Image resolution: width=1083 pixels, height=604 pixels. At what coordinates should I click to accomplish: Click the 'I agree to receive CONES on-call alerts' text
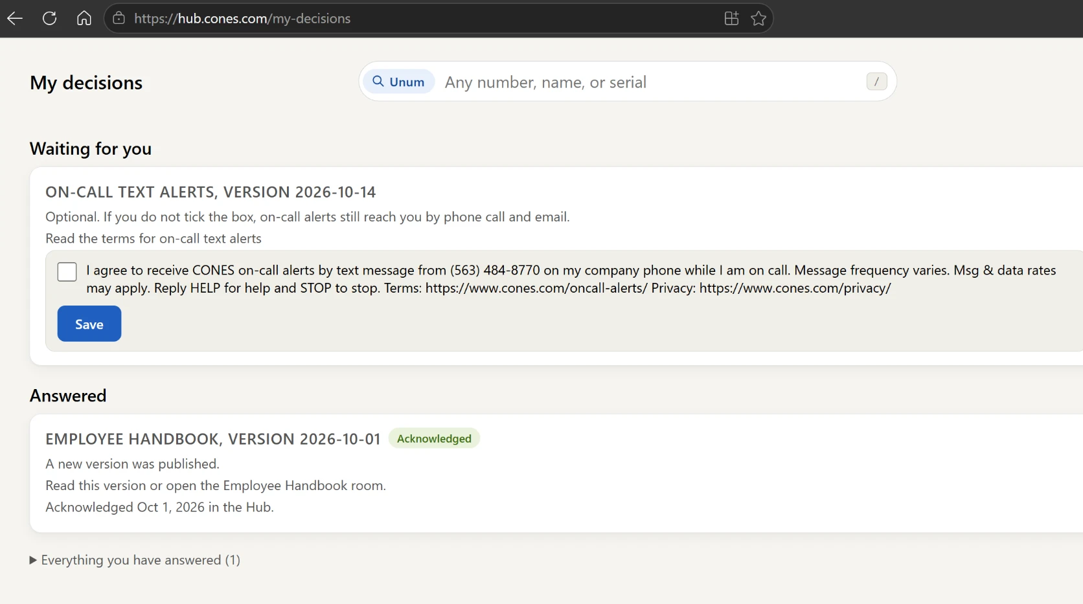pyautogui.click(x=571, y=279)
